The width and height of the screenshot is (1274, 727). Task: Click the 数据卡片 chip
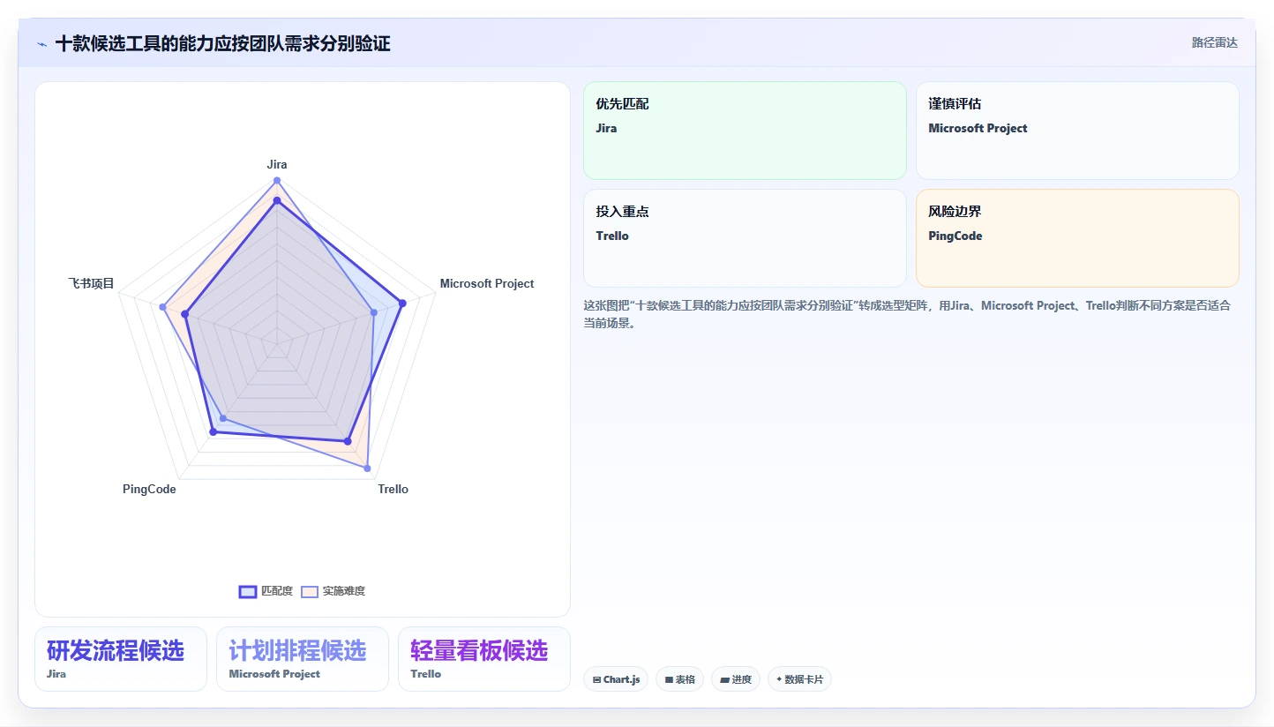799,679
